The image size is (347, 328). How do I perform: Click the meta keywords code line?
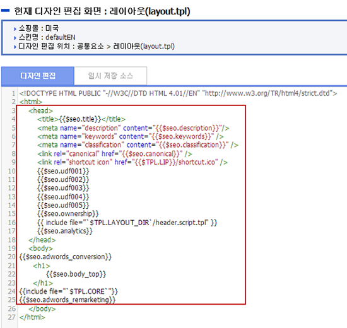tap(131, 136)
